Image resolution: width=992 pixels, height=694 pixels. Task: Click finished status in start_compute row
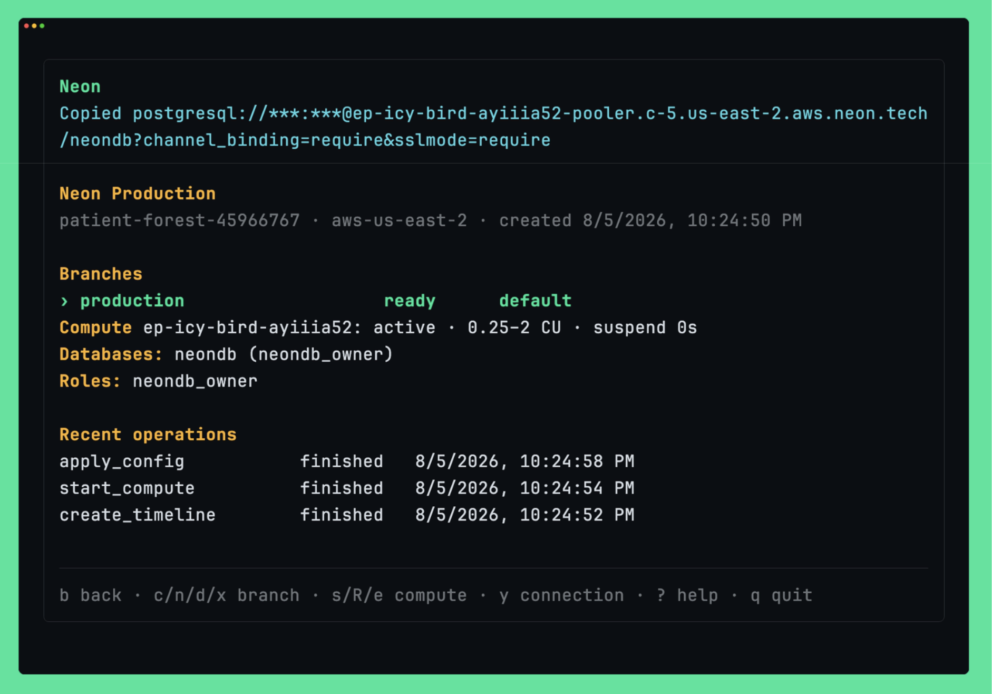pos(342,488)
